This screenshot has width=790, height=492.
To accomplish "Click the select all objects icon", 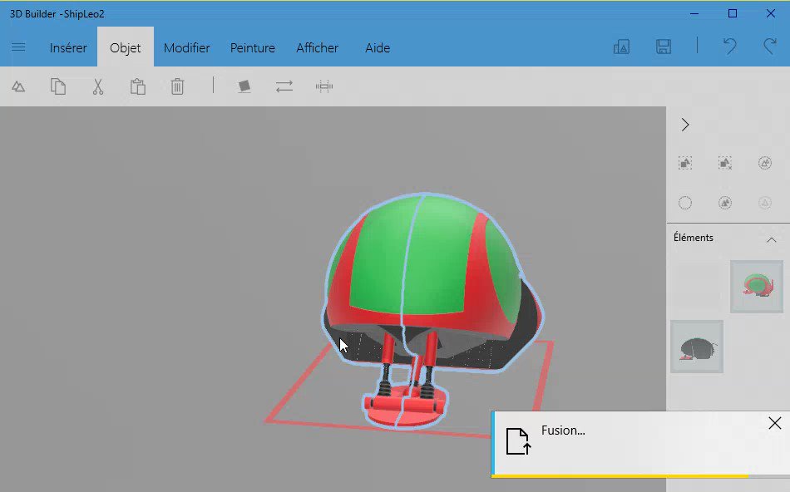I will (x=685, y=163).
